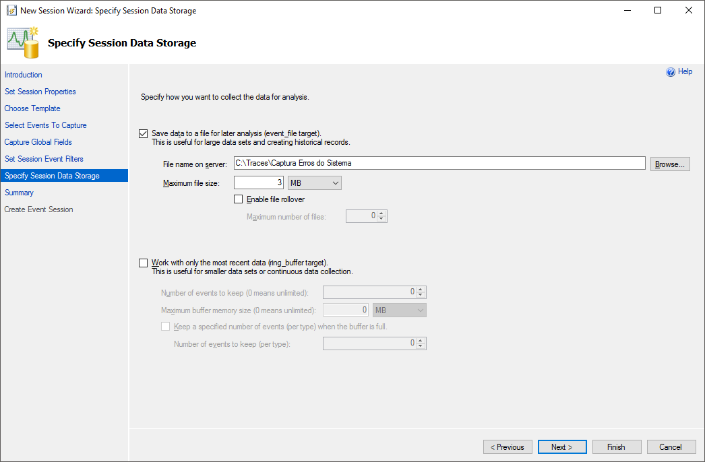Click the session chart icon in header
This screenshot has height=462, width=705.
24,42
